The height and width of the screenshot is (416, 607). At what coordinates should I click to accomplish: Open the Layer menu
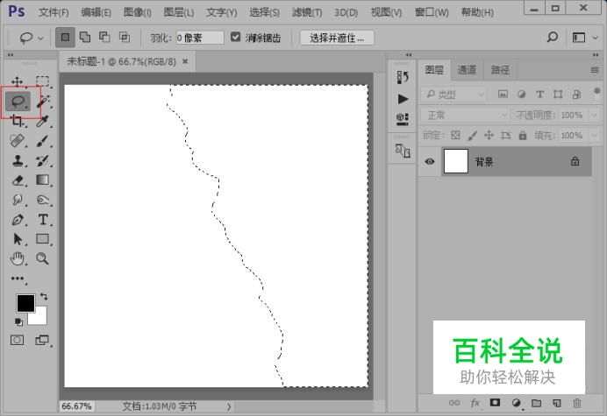point(179,13)
